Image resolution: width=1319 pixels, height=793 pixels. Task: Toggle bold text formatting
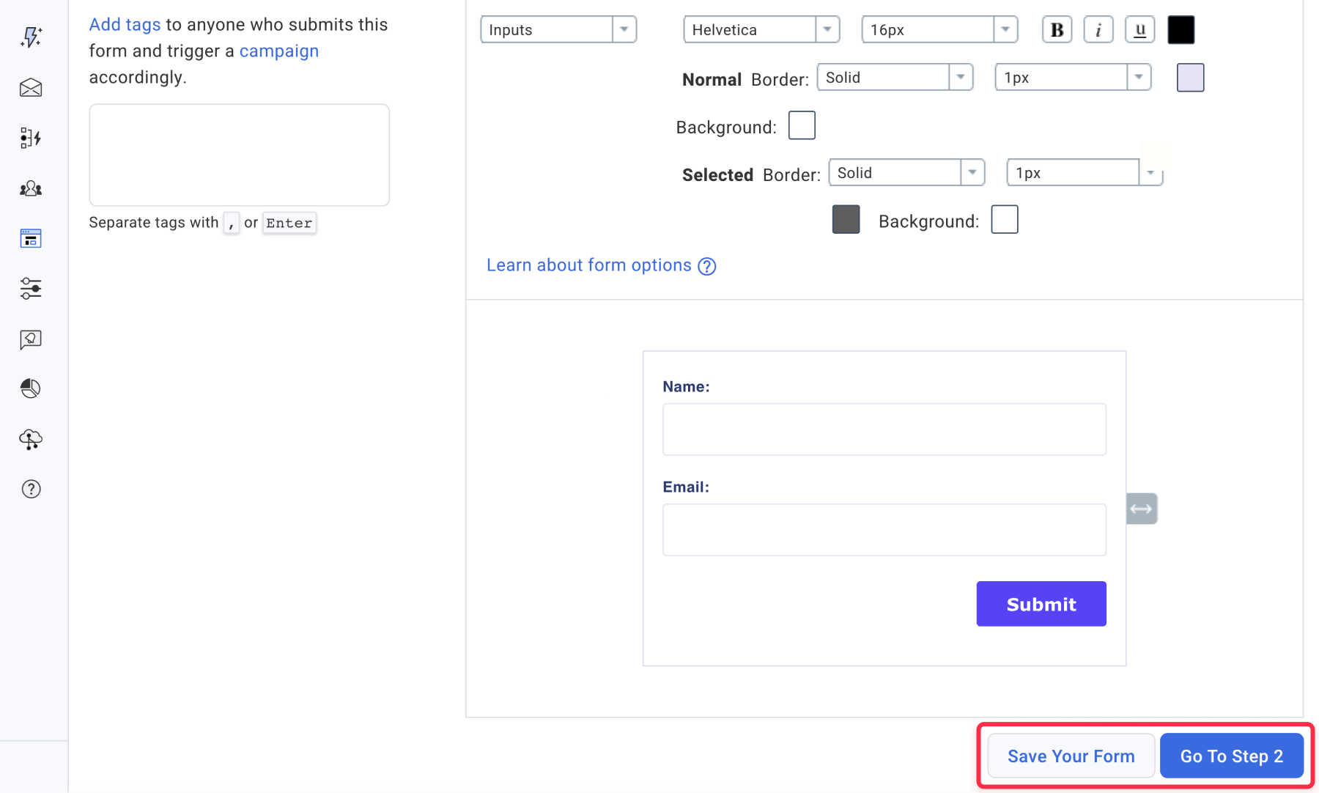coord(1057,30)
